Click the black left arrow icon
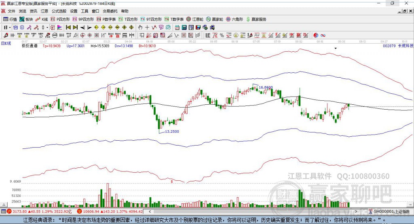The image size is (414, 224). click(82, 27)
